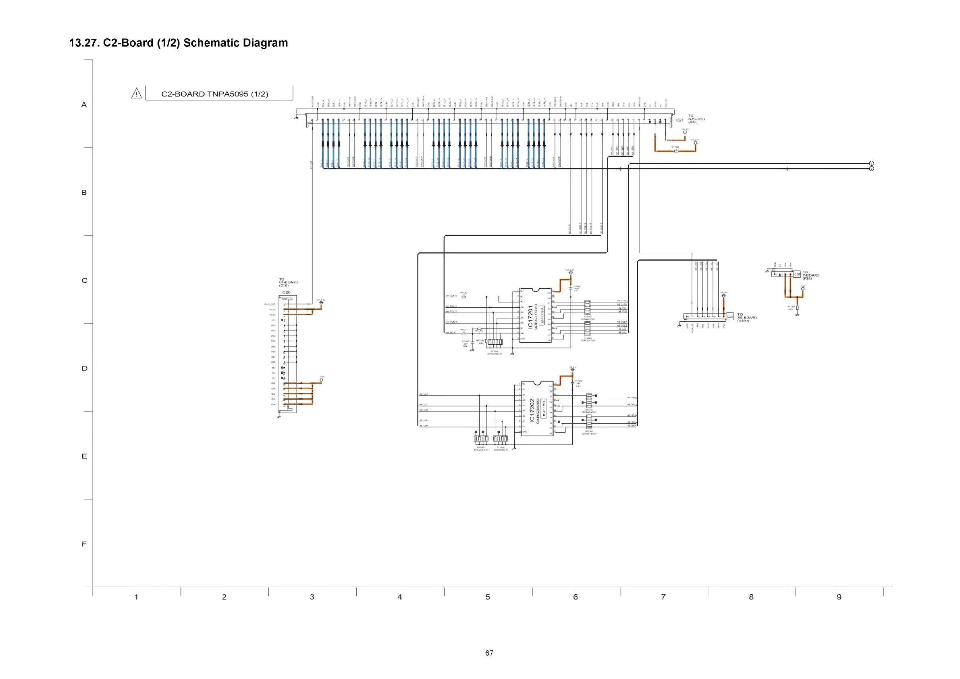Screen dimensions: 960x679
Task: Click row label F on the grid
Action: click(84, 544)
